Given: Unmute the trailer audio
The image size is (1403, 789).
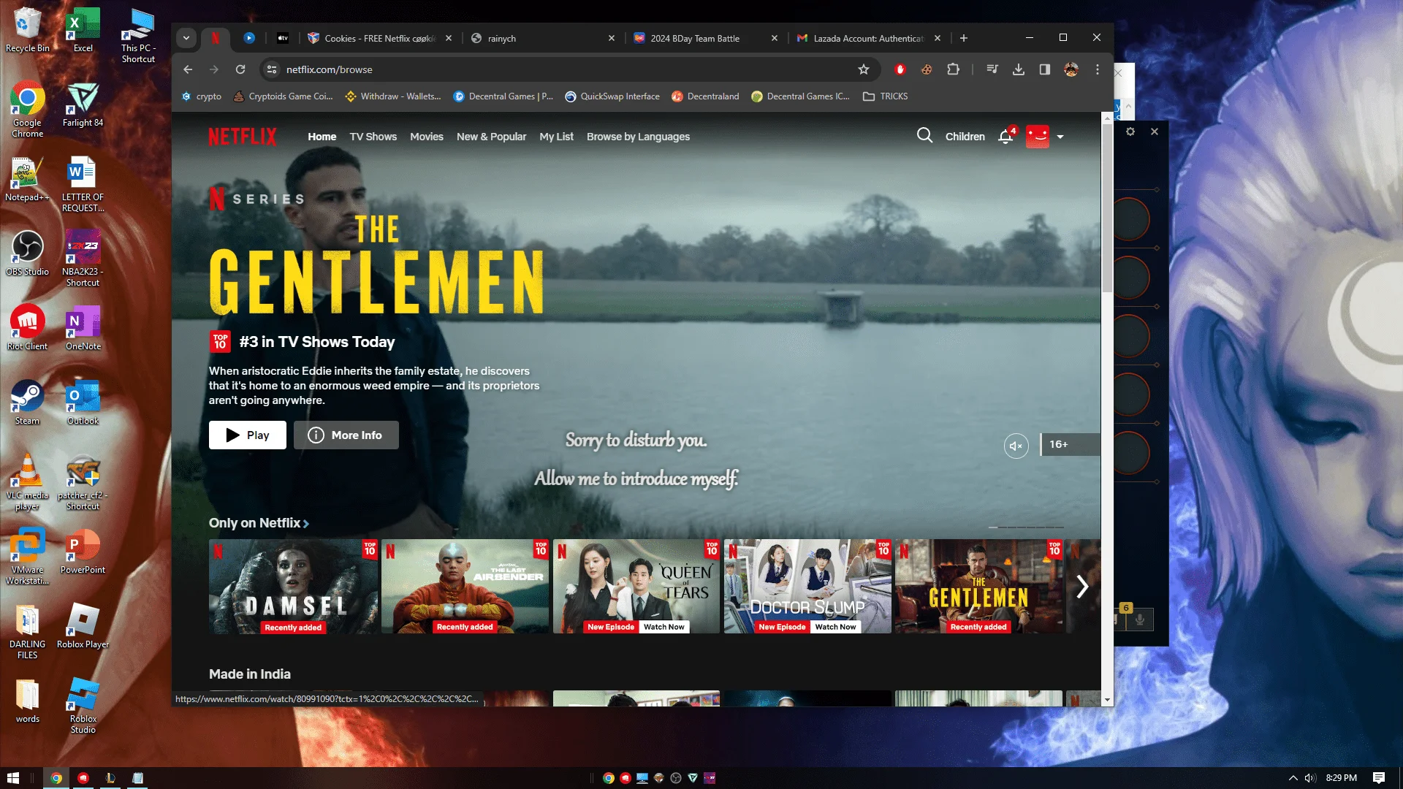Looking at the screenshot, I should (x=1016, y=445).
